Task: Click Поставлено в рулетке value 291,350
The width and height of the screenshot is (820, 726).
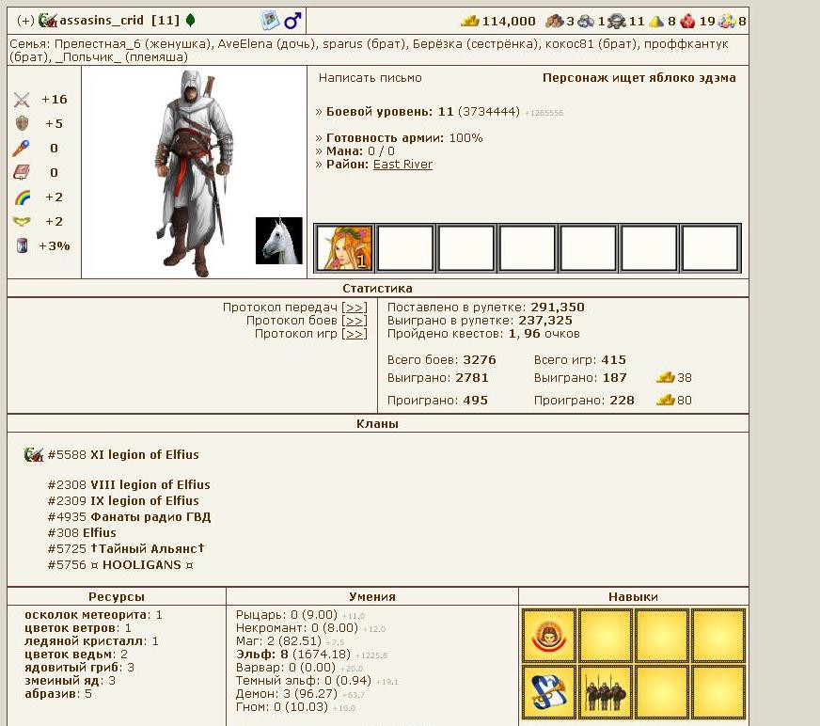Action: point(558,307)
